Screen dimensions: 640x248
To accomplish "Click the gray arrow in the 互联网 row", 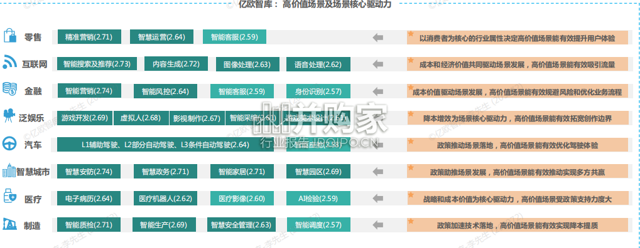I will point(378,65).
